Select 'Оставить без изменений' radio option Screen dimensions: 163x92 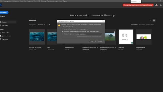pyautogui.click(x=63, y=29)
